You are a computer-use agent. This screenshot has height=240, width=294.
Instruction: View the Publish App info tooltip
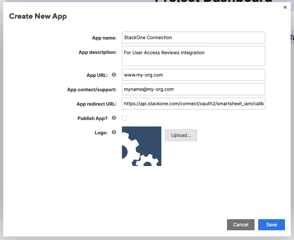tap(114, 117)
